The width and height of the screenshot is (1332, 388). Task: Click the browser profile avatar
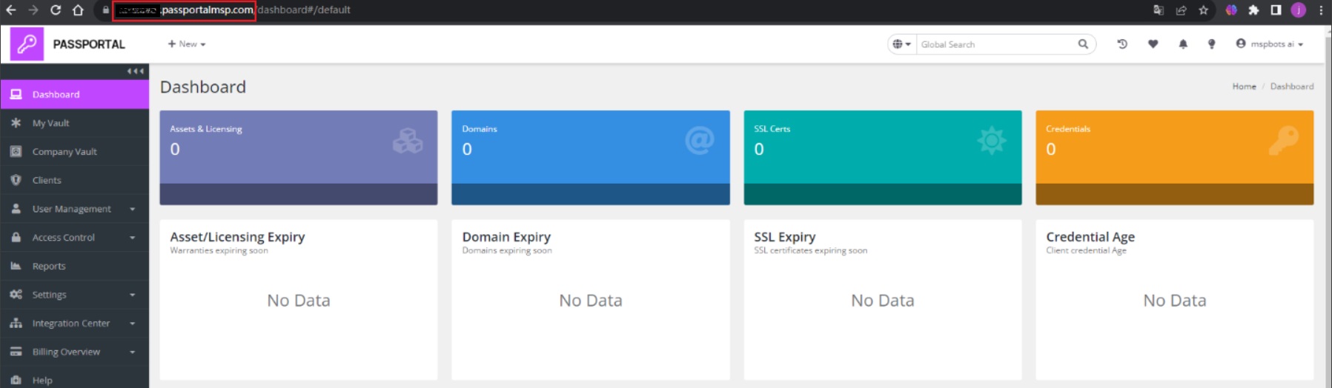1298,10
